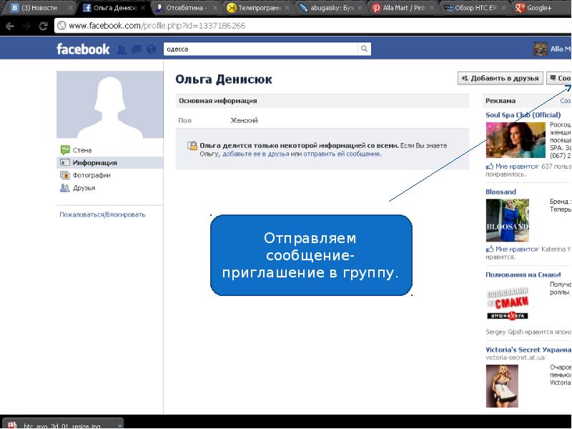572x429 pixels.
Task: Open Фотографии in the profile sidebar
Action: click(x=91, y=175)
